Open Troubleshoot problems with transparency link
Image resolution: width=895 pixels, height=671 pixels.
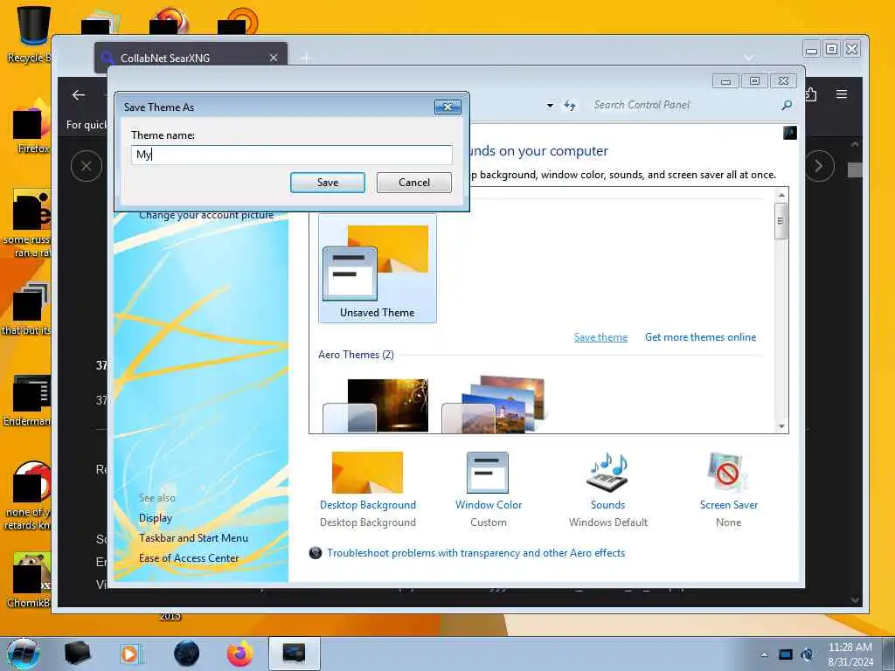[475, 553]
